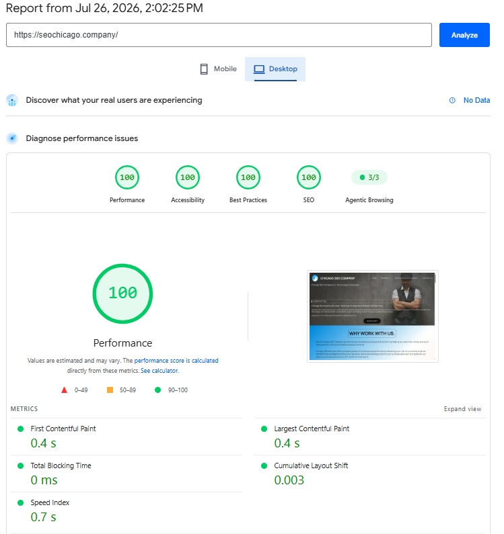Click the green dot beside Largest Contentful Paint
This screenshot has width=504, height=534.
pos(264,429)
